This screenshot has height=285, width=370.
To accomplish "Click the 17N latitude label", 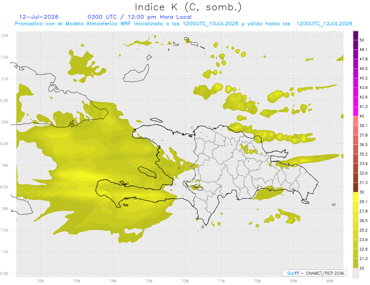I will (5, 252).
